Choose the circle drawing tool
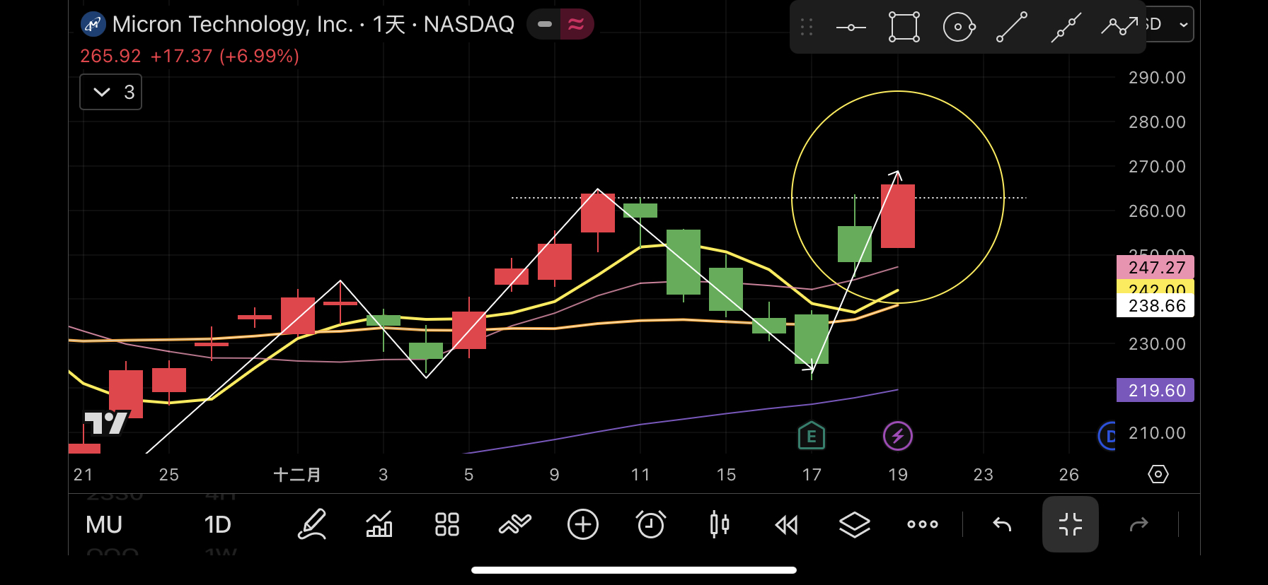This screenshot has height=585, width=1268. pos(959,28)
